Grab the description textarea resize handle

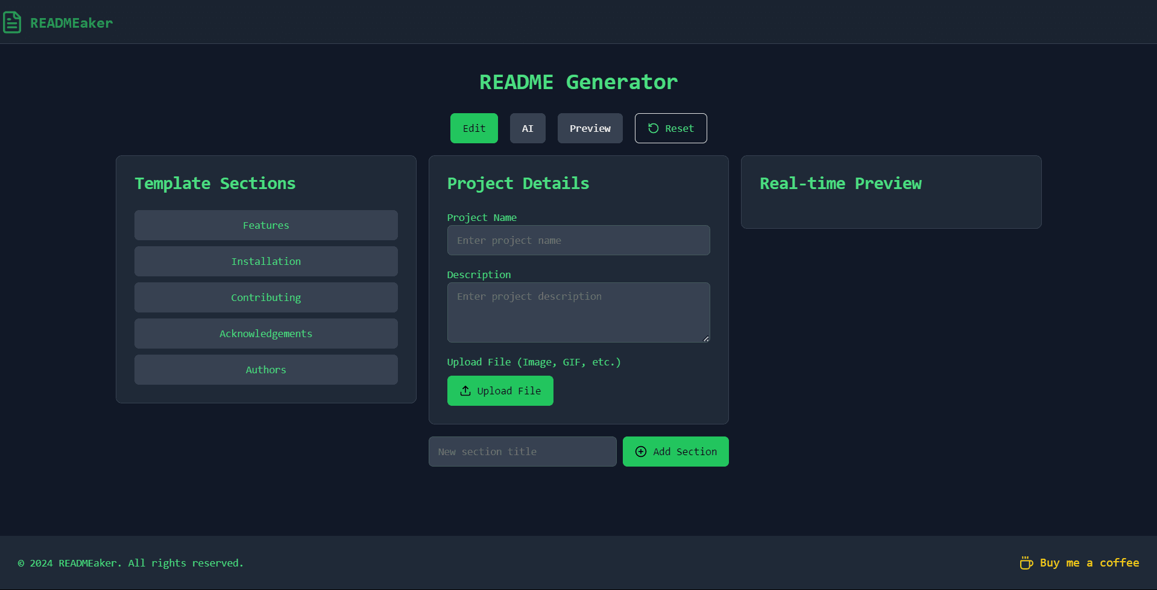pyautogui.click(x=706, y=338)
